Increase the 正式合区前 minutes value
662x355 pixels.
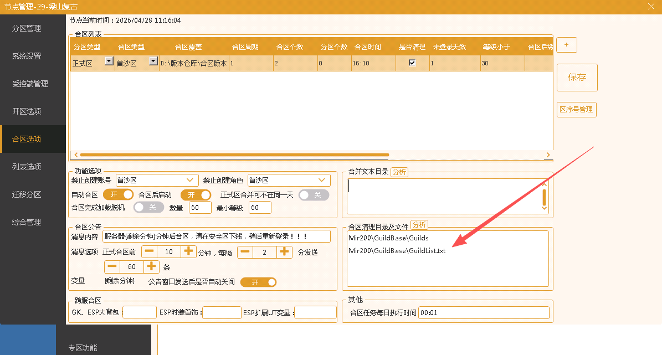coord(188,251)
